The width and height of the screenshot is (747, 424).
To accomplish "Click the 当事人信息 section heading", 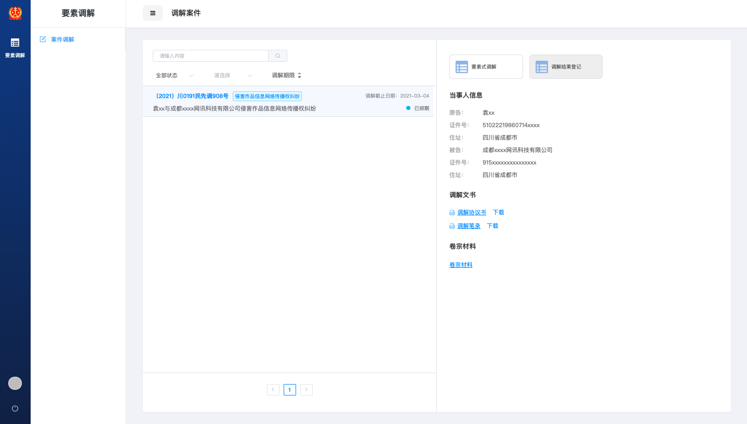I will pos(466,95).
